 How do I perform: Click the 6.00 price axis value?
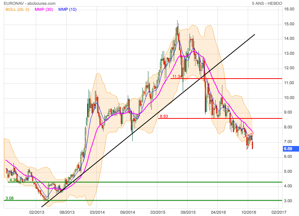[x=288, y=156]
